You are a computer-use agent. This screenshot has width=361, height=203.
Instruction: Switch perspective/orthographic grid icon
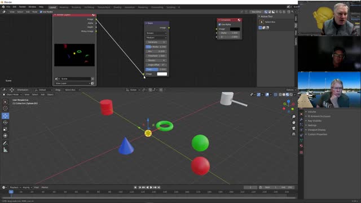[x=294, y=134]
